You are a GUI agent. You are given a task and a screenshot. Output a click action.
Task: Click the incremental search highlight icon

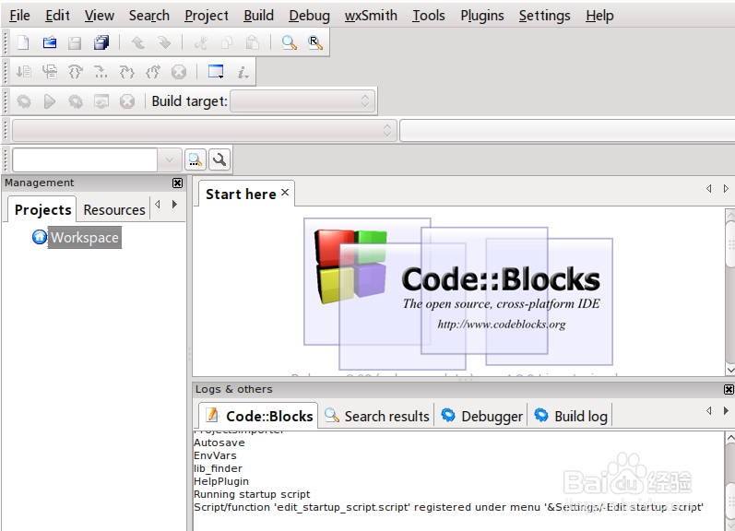[195, 159]
